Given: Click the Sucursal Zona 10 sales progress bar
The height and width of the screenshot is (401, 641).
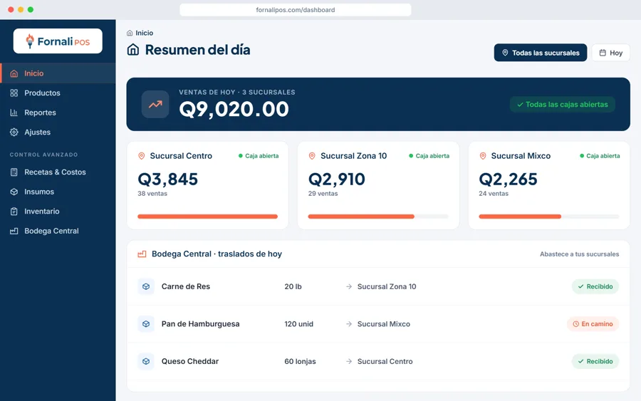Looking at the screenshot, I should point(378,217).
